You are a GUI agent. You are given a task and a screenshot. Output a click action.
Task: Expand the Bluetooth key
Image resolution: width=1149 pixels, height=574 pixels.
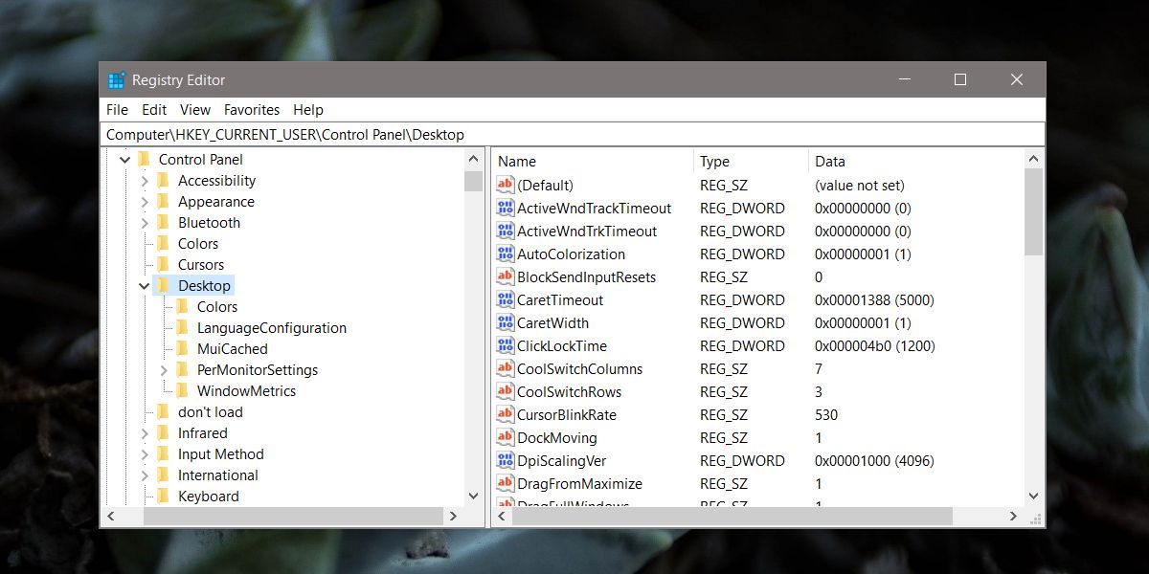(x=145, y=223)
